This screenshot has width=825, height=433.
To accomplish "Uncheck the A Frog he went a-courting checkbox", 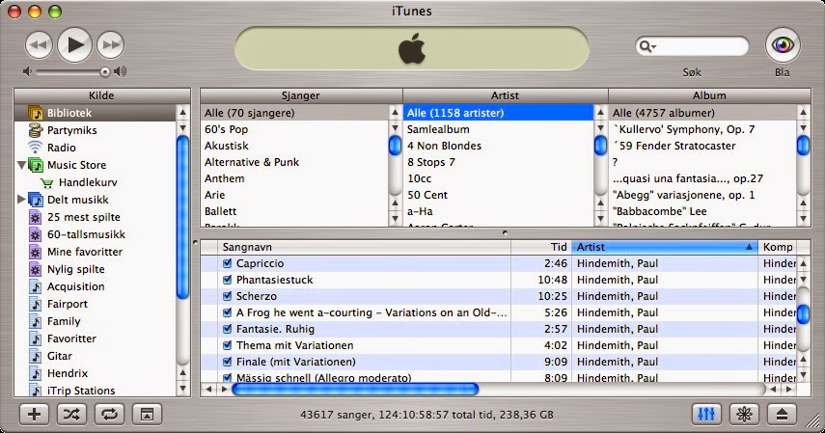I will 228,312.
